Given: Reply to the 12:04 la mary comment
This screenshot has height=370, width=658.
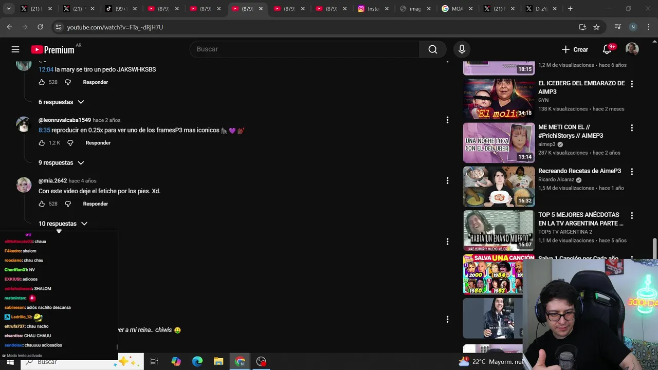Looking at the screenshot, I should tap(96, 82).
